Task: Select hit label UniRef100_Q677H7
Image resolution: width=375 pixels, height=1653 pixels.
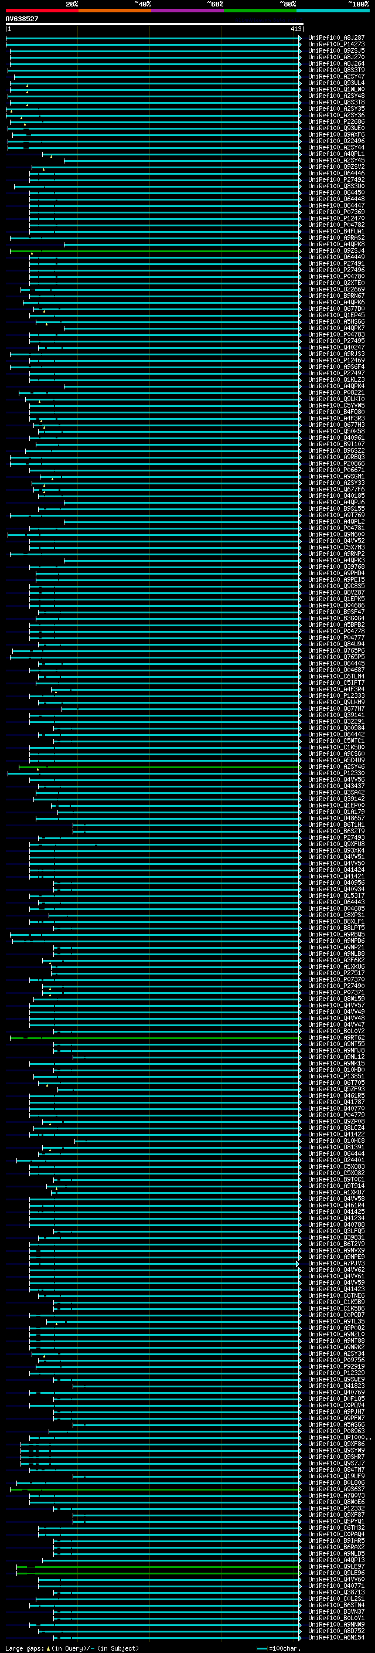Action: [x=336, y=709]
